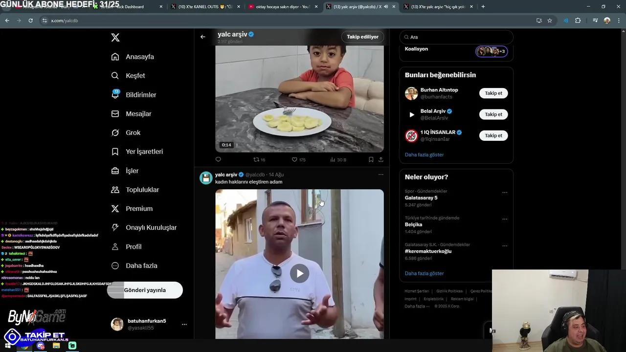Switch to Kick Dashboard browser tab

click(127, 7)
